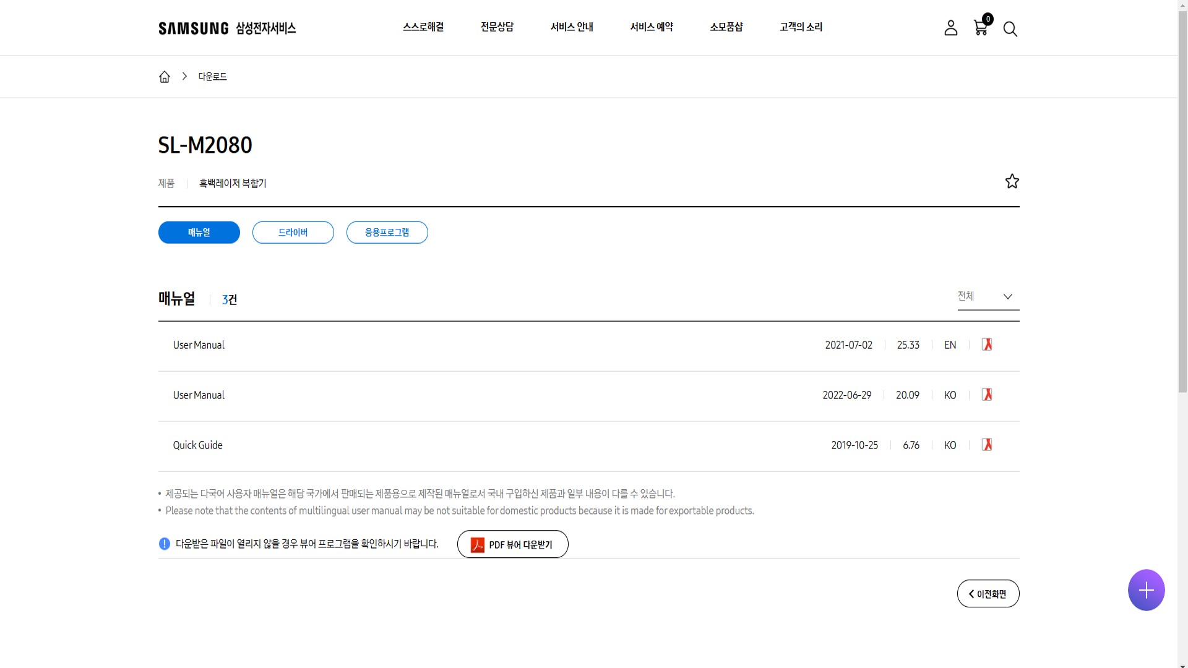Select the 매뉴얼 tab
Viewport: 1188px width, 668px height.
coord(199,233)
